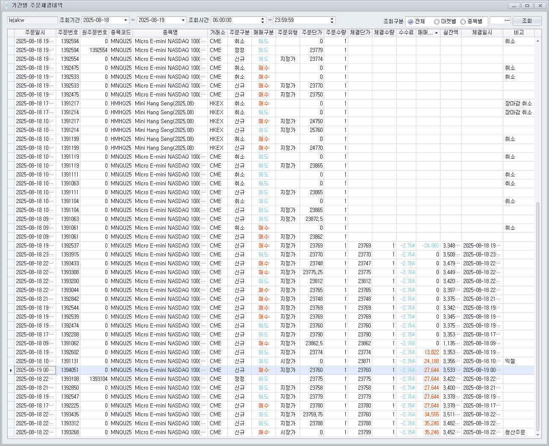Open the start date 2025-08-18 dropdown
The image size is (549, 446).
(x=126, y=20)
